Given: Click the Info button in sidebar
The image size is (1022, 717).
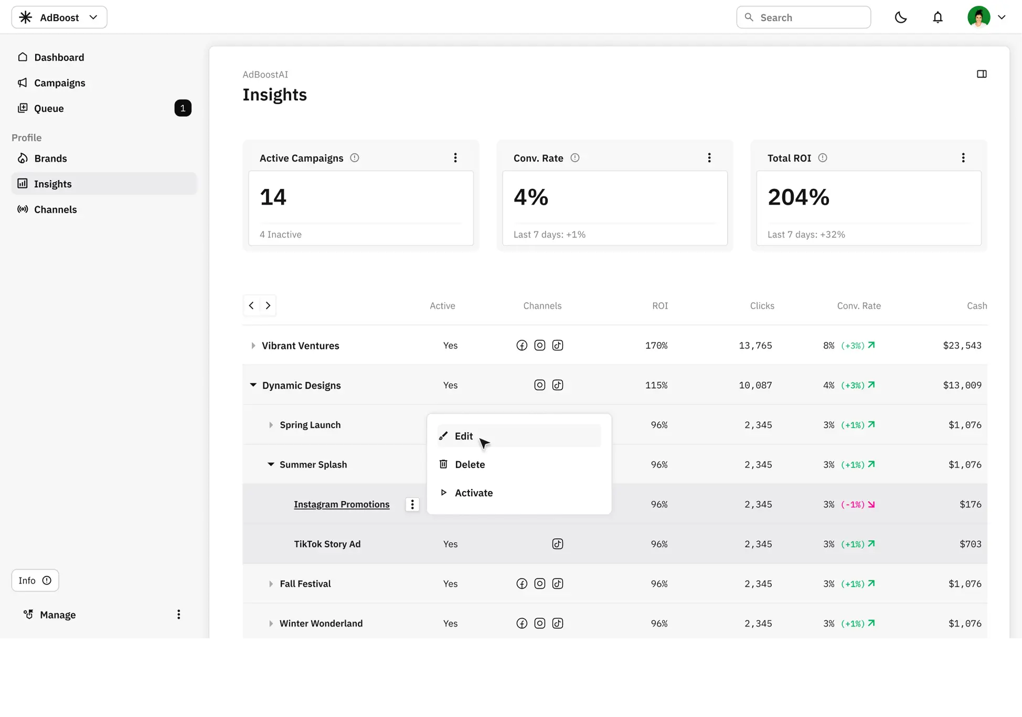Looking at the screenshot, I should tap(35, 580).
